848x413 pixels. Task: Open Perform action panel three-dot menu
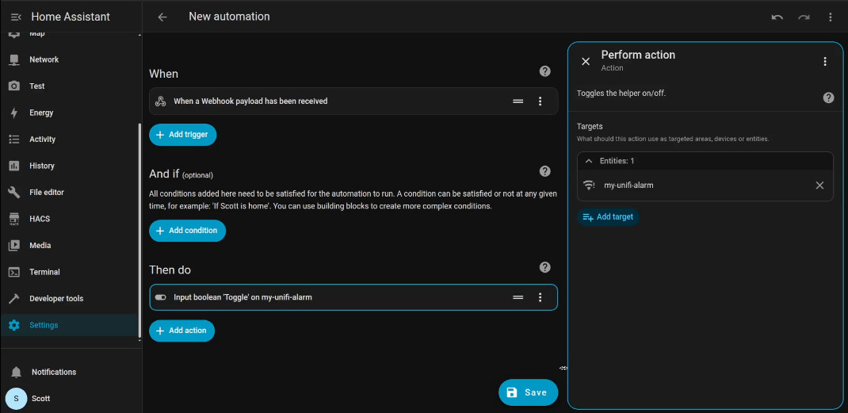(x=825, y=61)
